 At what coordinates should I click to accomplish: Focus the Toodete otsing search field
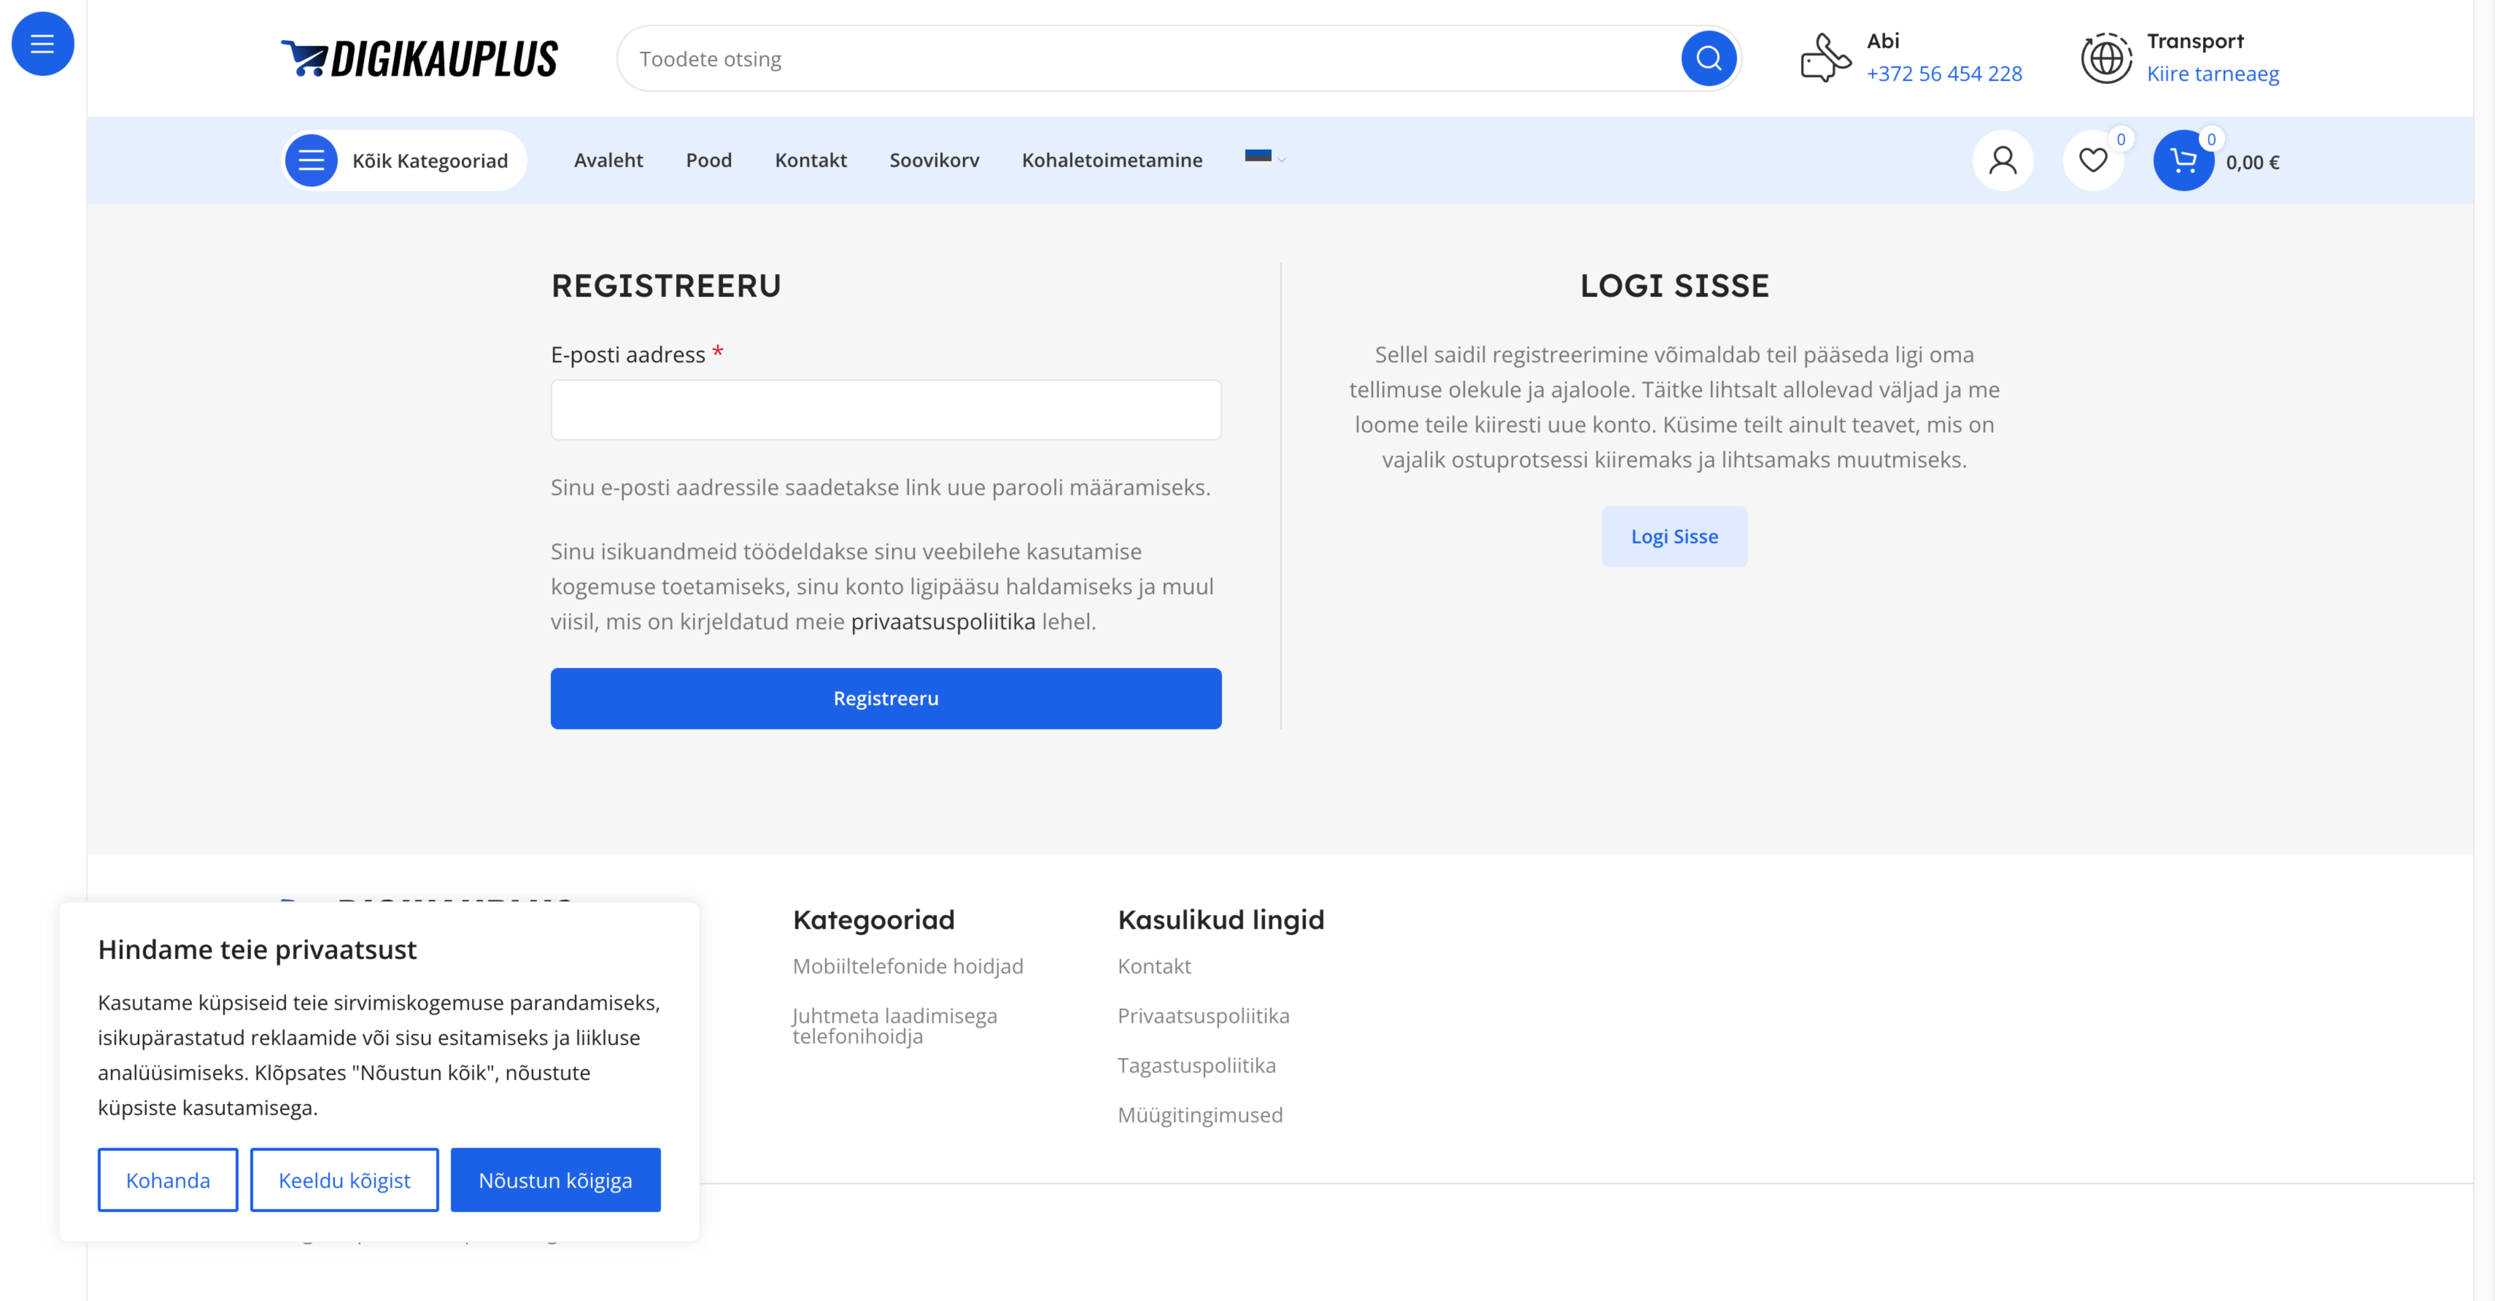(x=1148, y=59)
